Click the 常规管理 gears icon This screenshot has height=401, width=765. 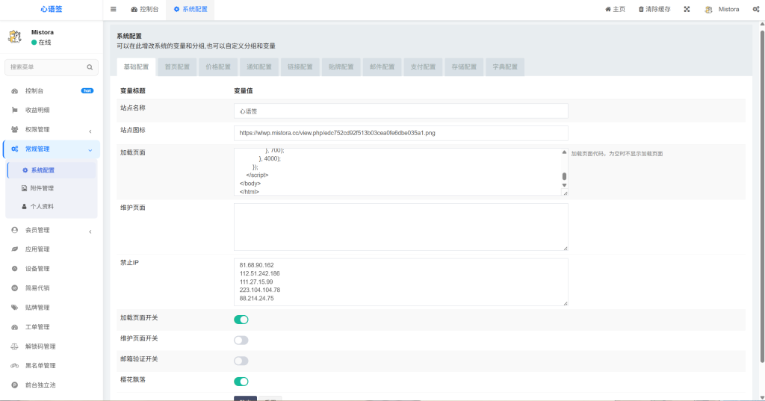(15, 149)
